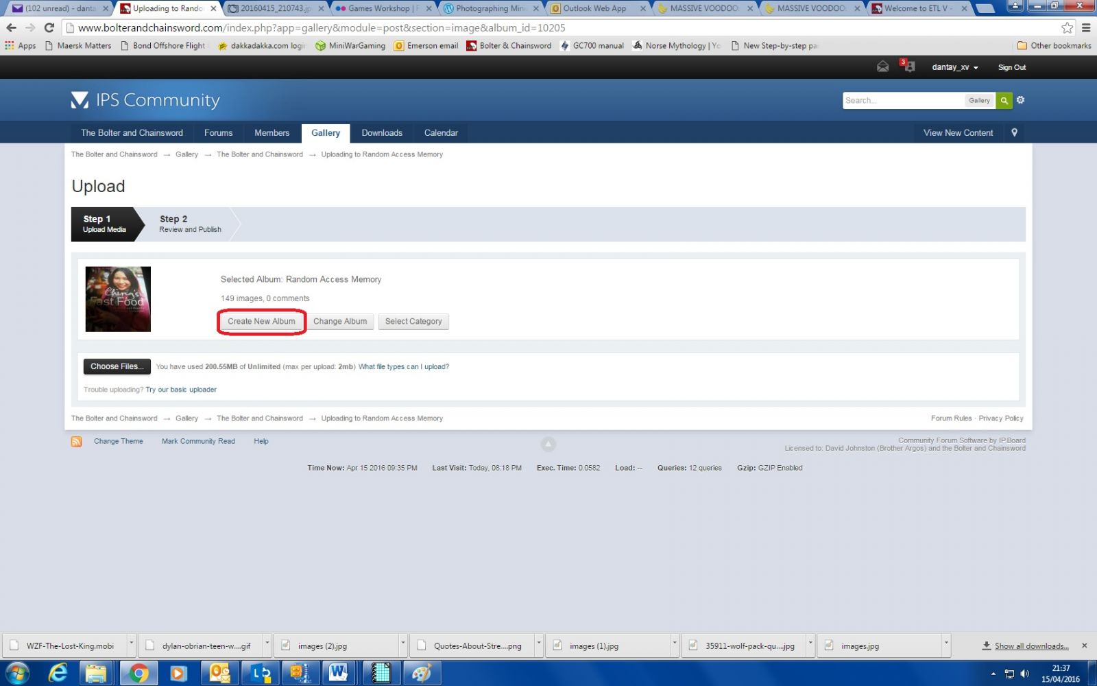Screen dimensions: 1097x686
Task: Expand the dantay_xv user menu
Action: 954,67
